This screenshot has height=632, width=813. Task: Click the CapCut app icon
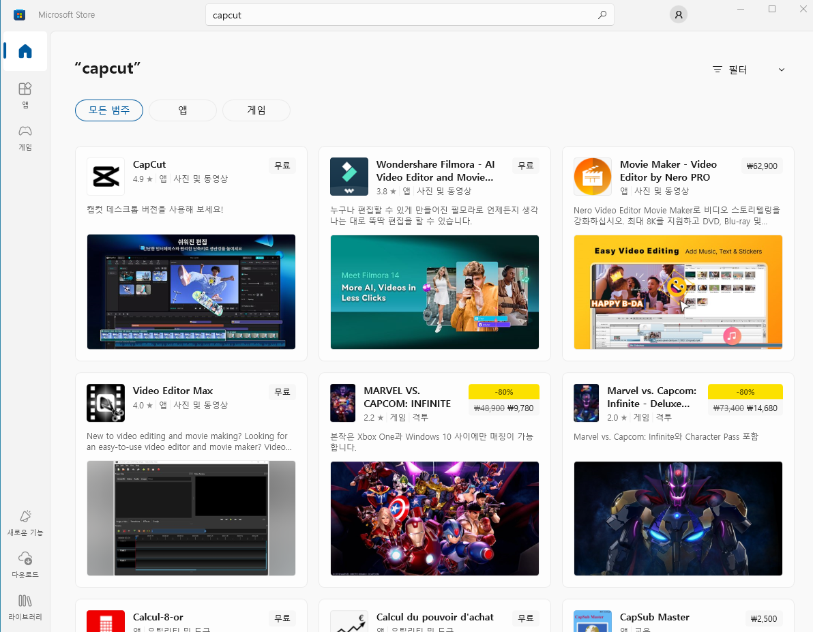click(x=106, y=177)
